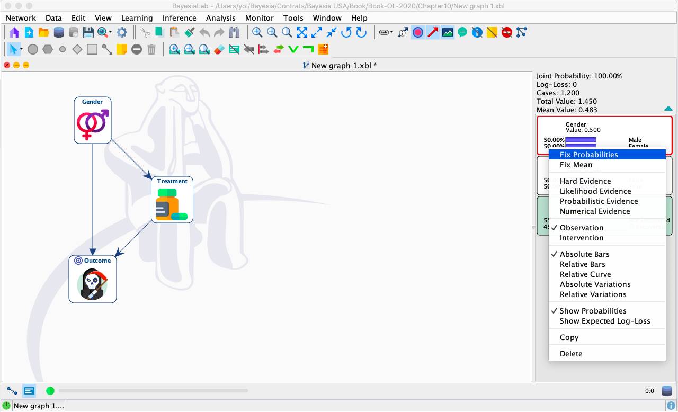The image size is (678, 412).
Task: Click the blue database import icon in toolbar
Action: pos(59,32)
